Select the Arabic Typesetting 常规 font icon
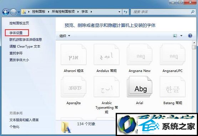Screen dimensions: 198x136 point(107,87)
